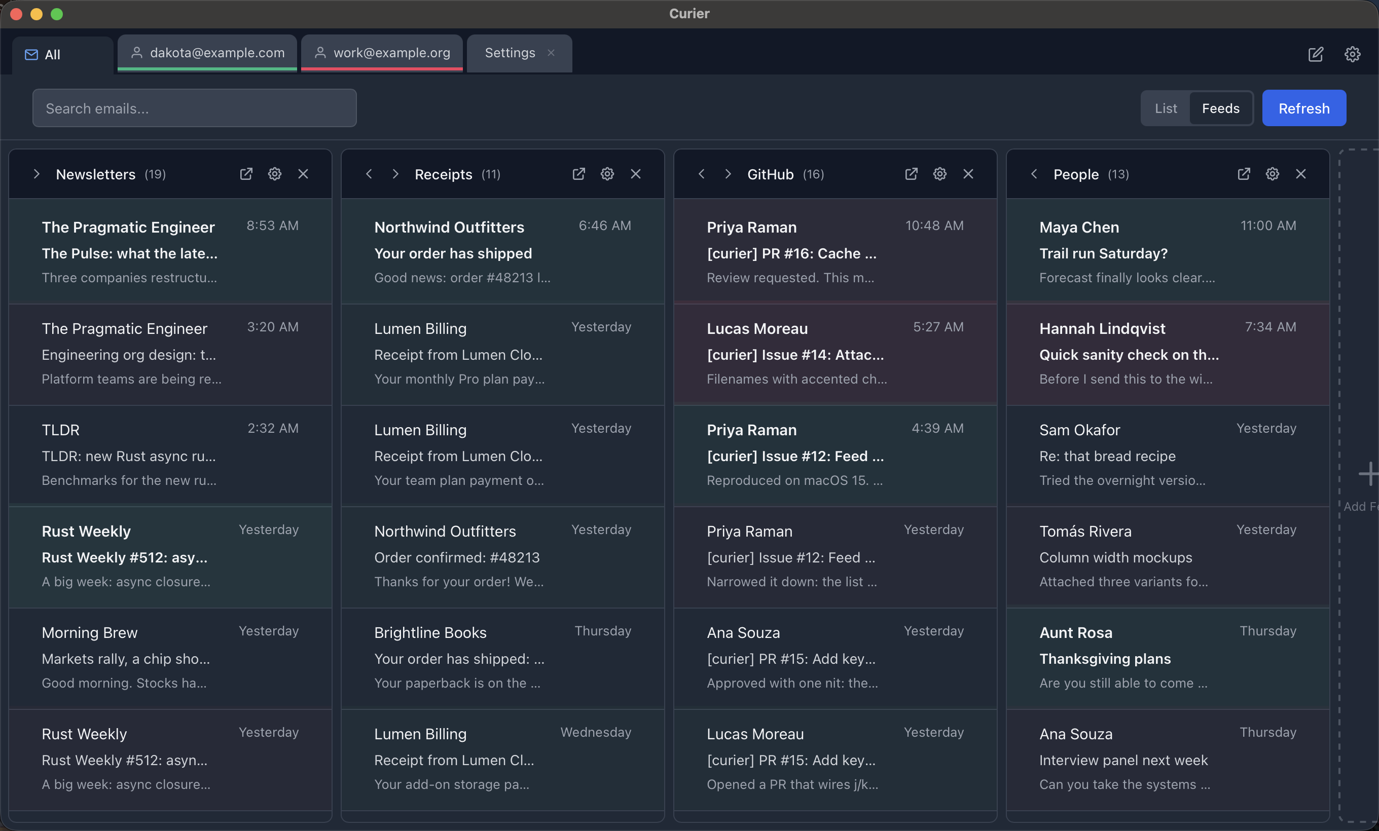This screenshot has width=1379, height=831.
Task: Open Maya Chen Trail run Saturday email
Action: [1168, 252]
